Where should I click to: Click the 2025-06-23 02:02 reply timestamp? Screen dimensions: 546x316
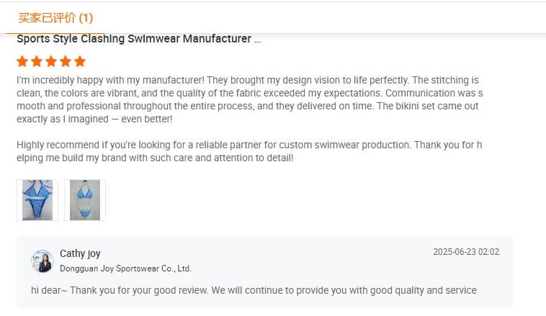(465, 252)
